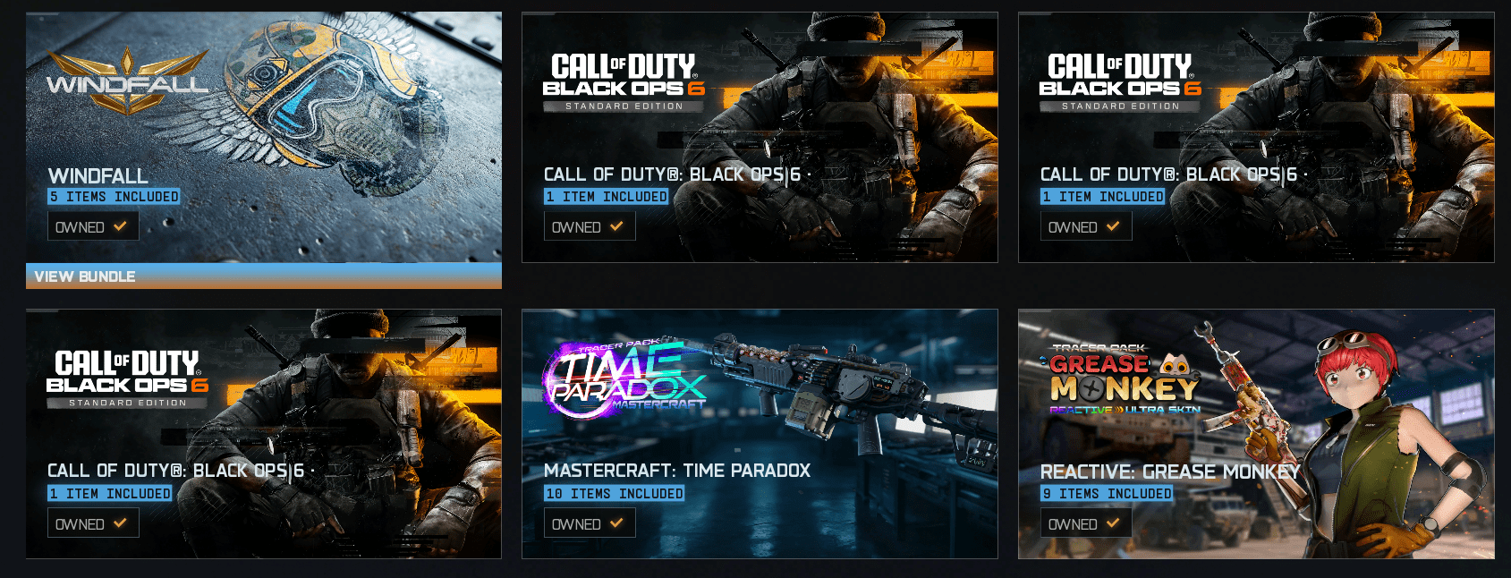Click the checkmark on Windfall's Owned button

(x=120, y=226)
